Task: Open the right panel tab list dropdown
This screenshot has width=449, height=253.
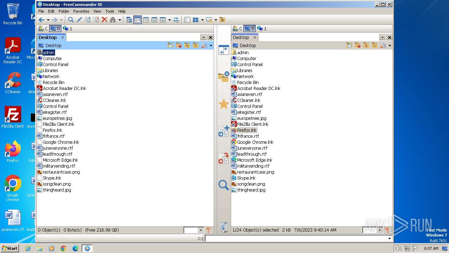Action: click(x=382, y=37)
